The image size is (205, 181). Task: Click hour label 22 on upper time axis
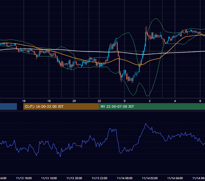[99, 101]
